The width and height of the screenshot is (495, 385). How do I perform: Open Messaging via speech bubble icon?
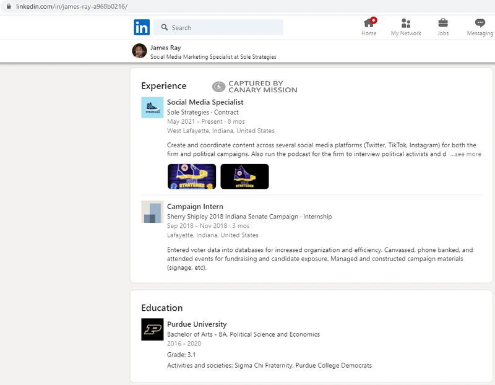pyautogui.click(x=480, y=23)
